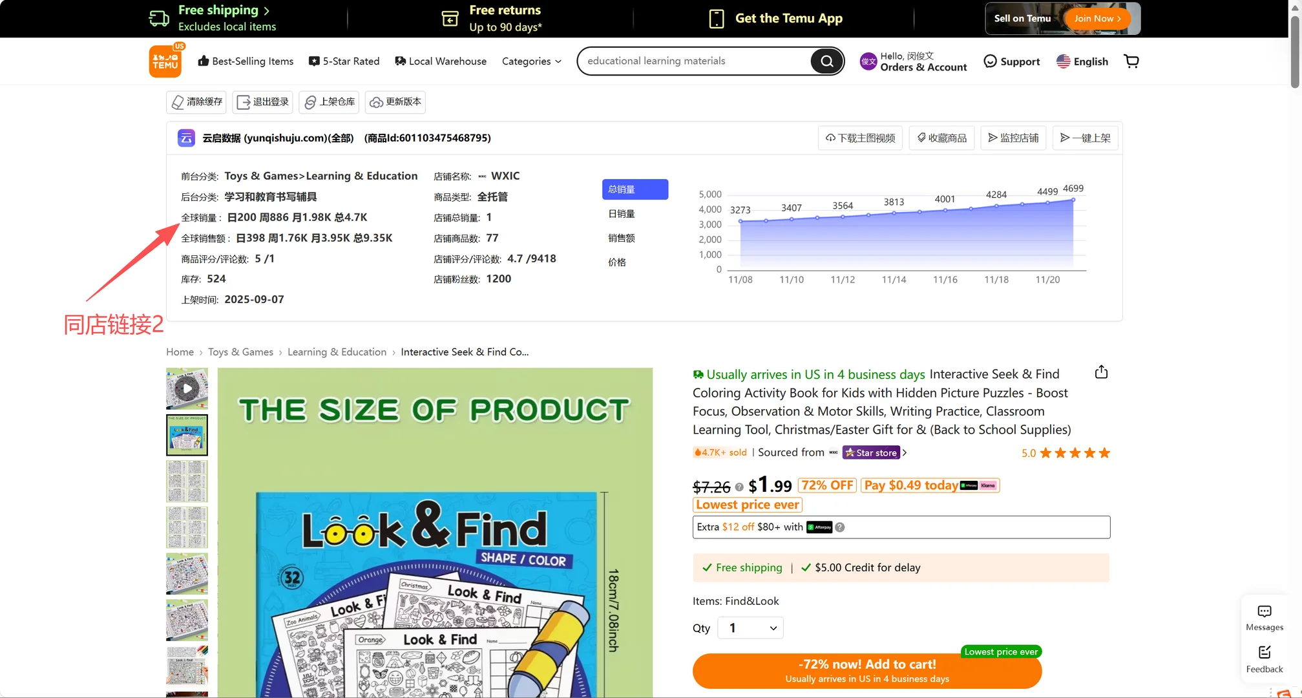This screenshot has width=1302, height=698.
Task: Open the shopping cart icon
Action: [x=1131, y=61]
